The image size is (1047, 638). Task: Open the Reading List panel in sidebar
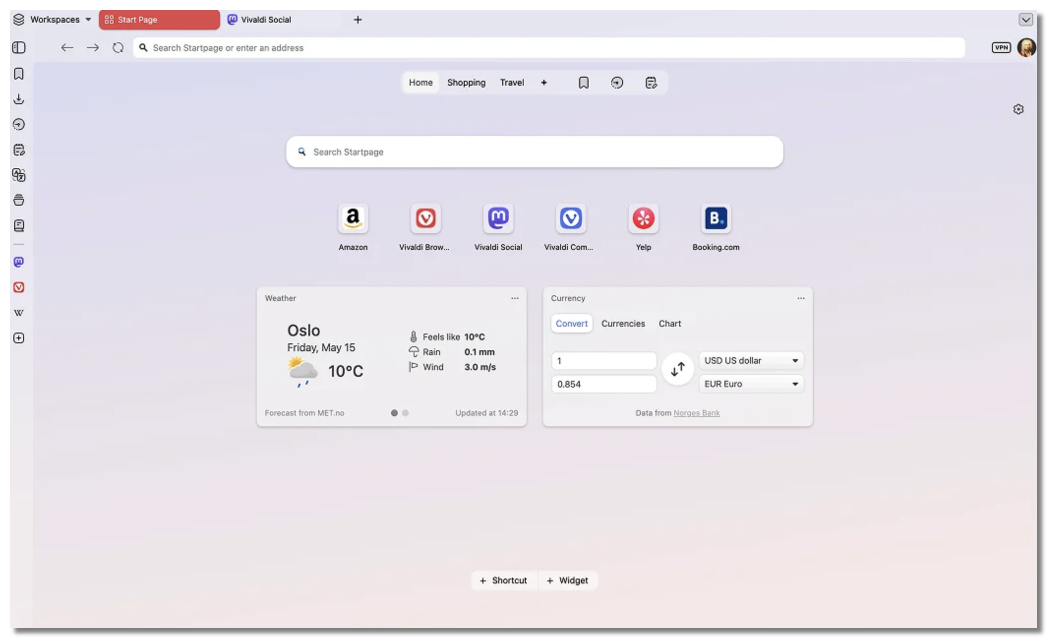click(19, 226)
